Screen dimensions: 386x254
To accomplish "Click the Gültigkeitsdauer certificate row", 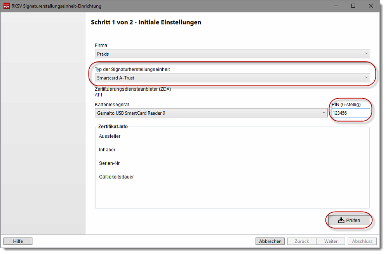I will pos(116,177).
